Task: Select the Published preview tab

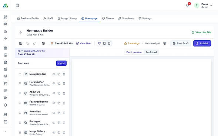Action: (151, 52)
